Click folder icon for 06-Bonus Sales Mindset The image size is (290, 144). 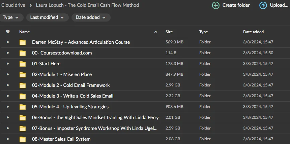[x=23, y=118]
